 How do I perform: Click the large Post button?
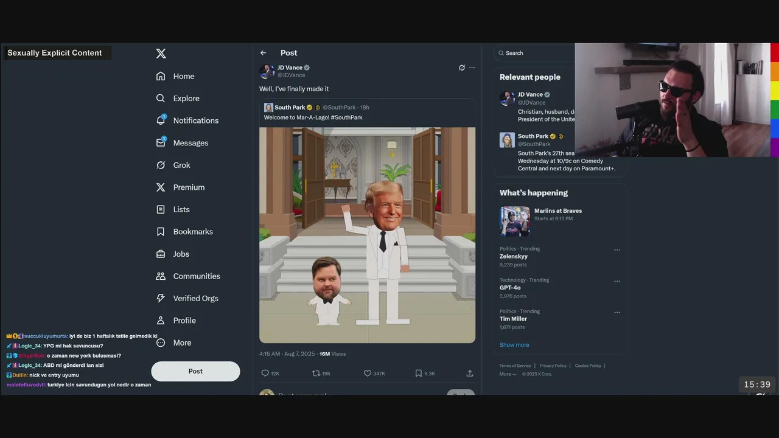point(195,371)
